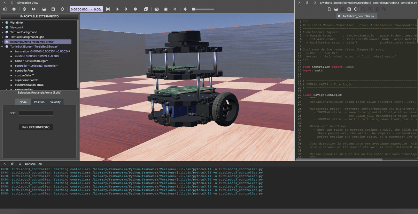Clean build with eraser icon

tap(384, 9)
